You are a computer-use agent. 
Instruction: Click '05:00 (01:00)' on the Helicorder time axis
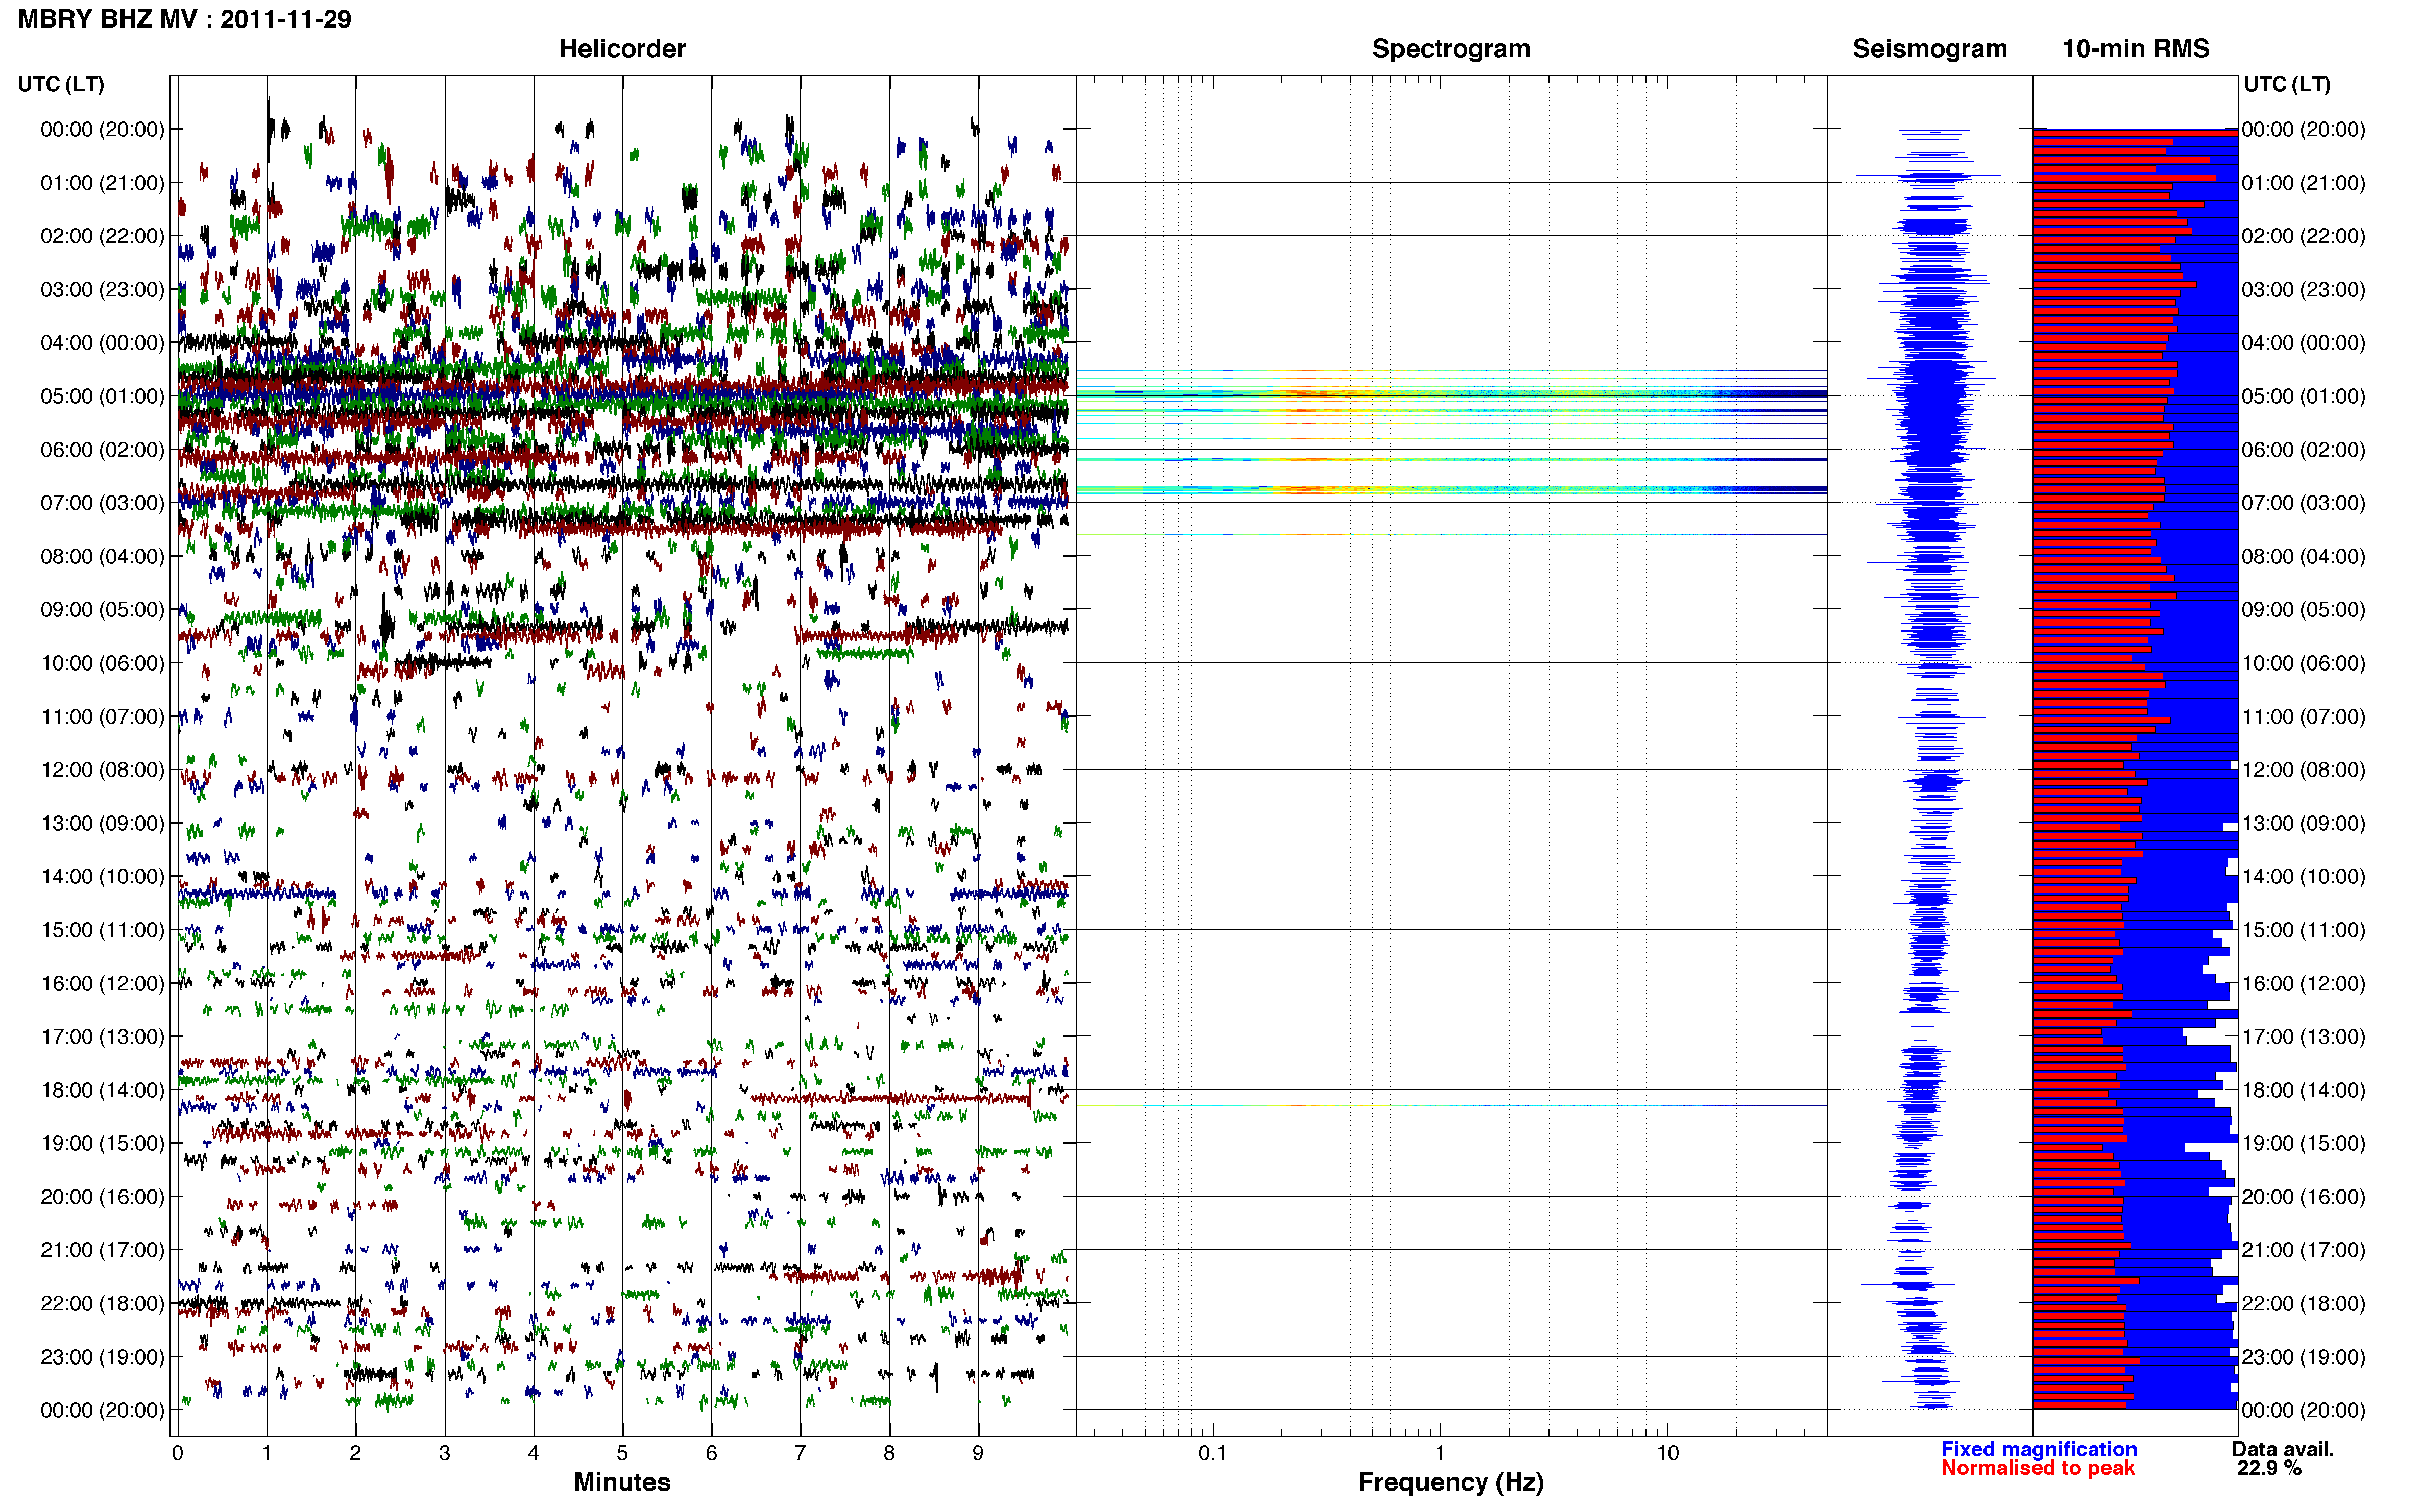(102, 397)
